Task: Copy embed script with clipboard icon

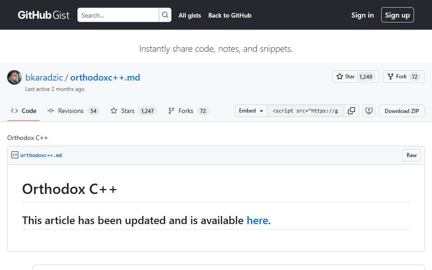Action: 351,111
